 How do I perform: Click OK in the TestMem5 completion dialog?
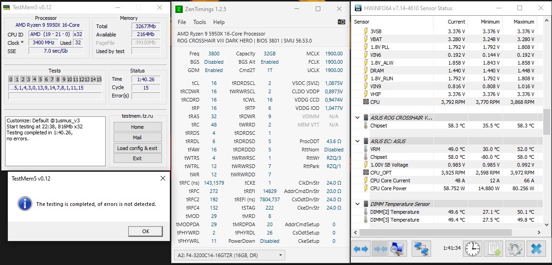145,231
